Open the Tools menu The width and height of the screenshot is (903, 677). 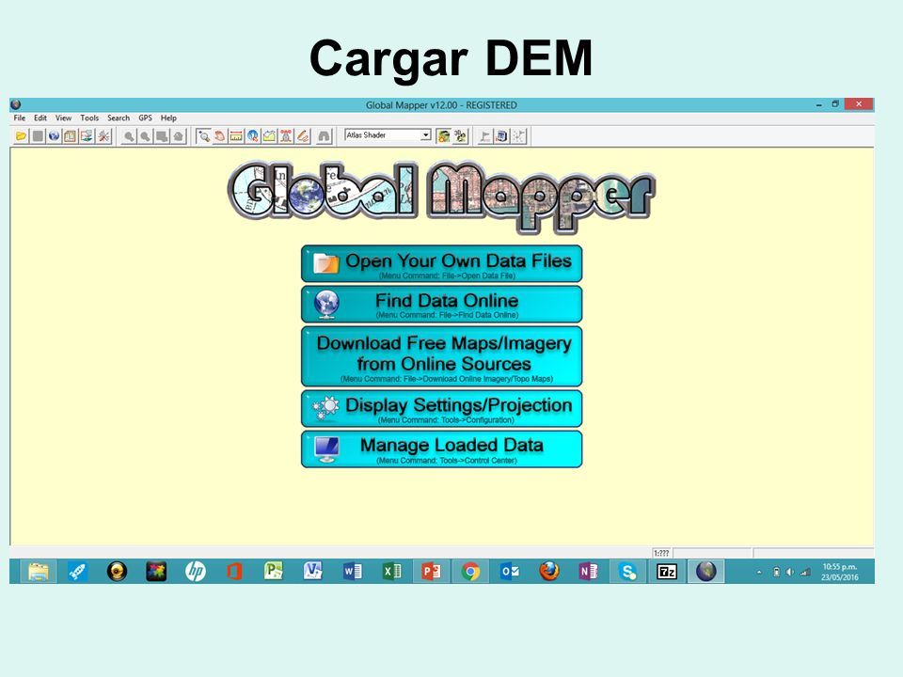coord(89,118)
